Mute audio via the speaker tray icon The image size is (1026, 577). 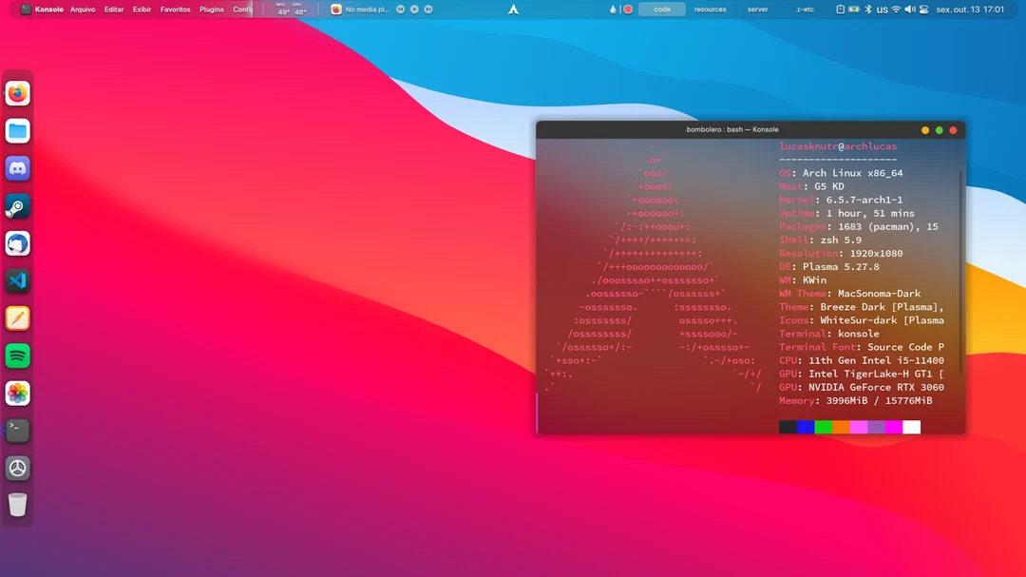[910, 9]
